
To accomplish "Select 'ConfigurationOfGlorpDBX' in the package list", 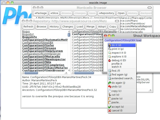I will pos(38,42).
